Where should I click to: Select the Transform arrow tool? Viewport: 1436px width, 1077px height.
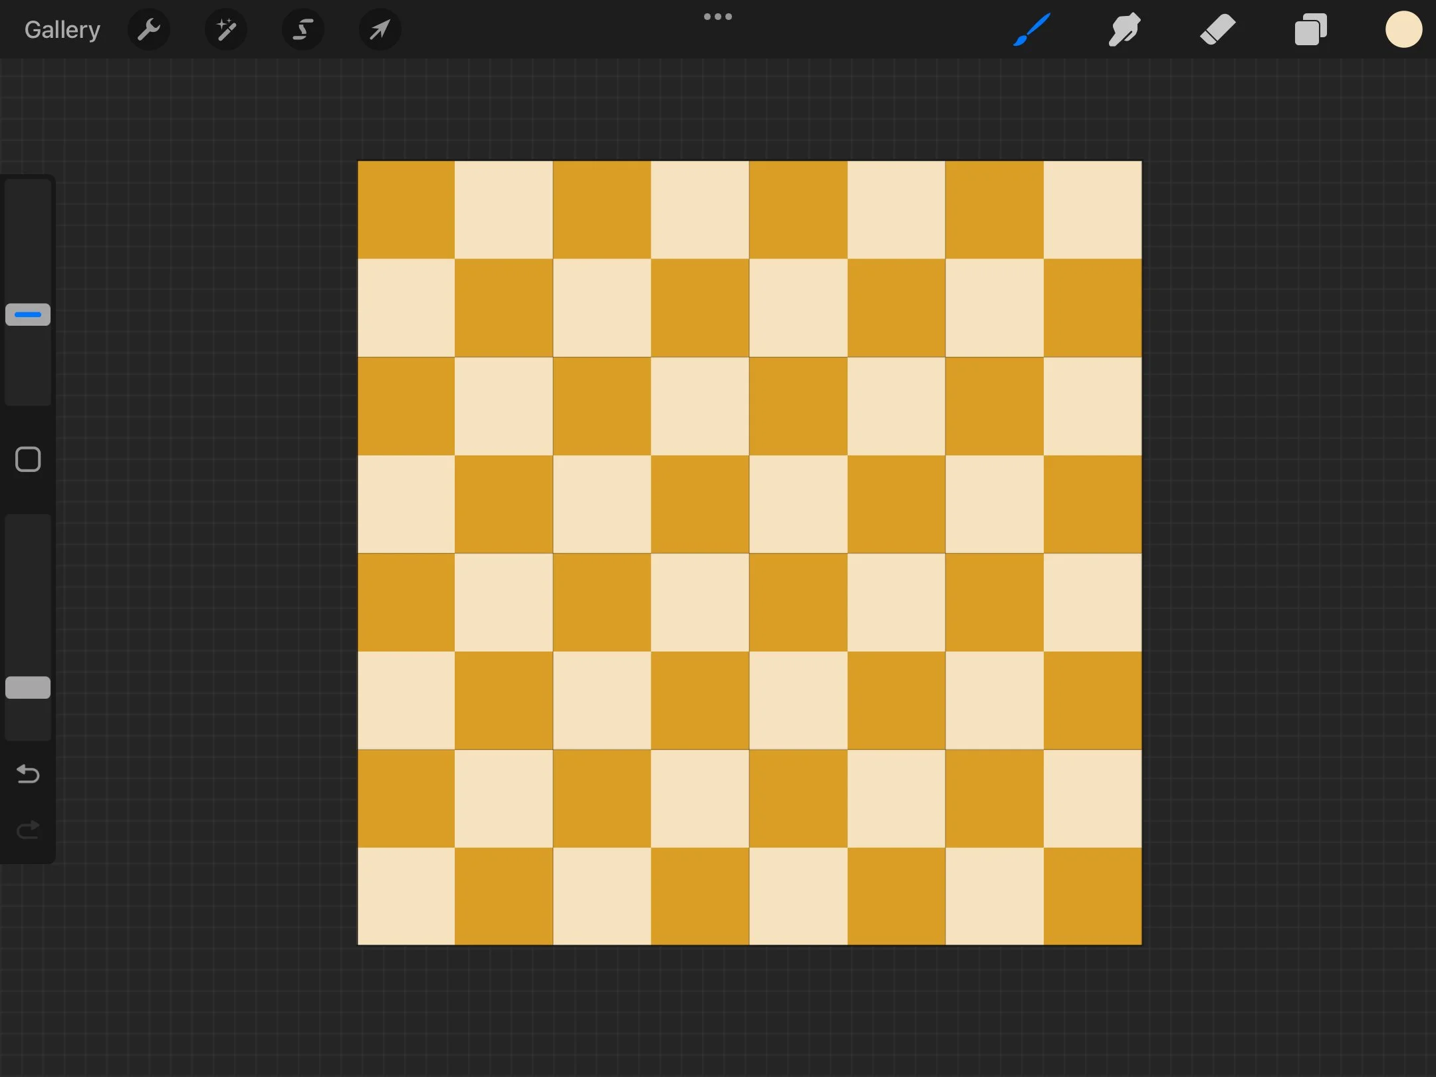[379, 29]
